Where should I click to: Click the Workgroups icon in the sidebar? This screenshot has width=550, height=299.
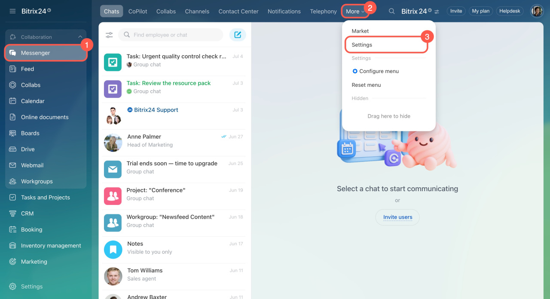(13, 181)
